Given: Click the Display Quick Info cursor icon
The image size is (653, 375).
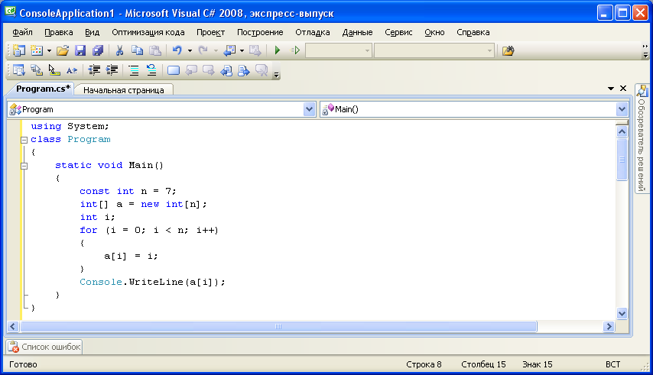Looking at the screenshot, I should 54,70.
